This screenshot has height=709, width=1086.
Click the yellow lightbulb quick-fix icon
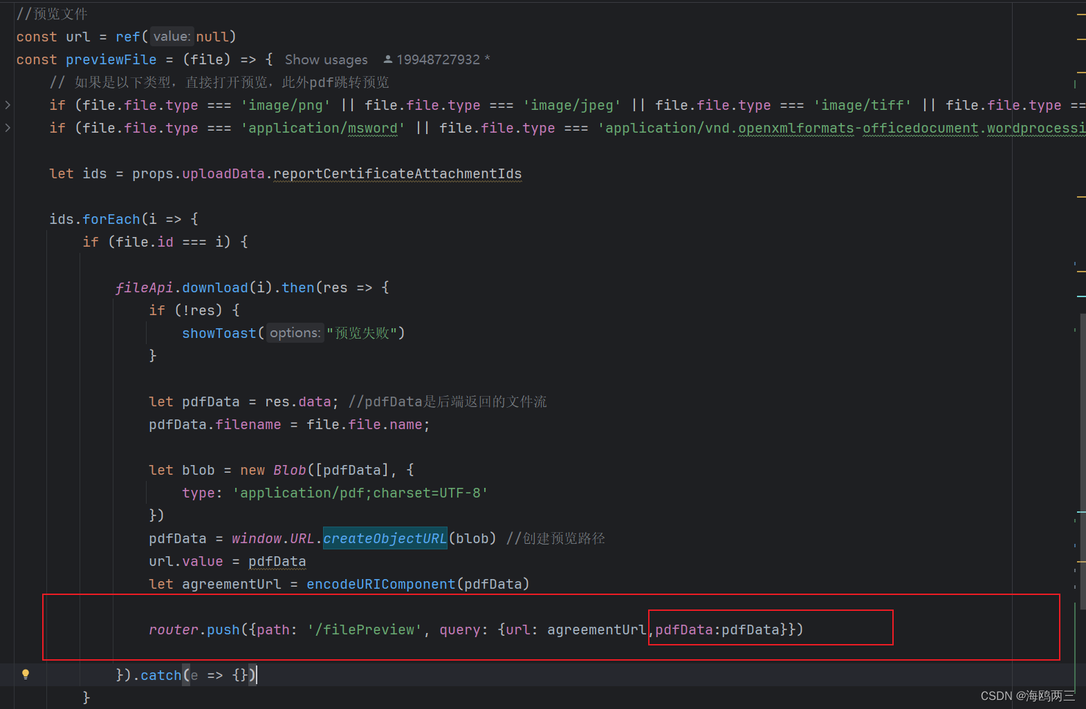26,674
